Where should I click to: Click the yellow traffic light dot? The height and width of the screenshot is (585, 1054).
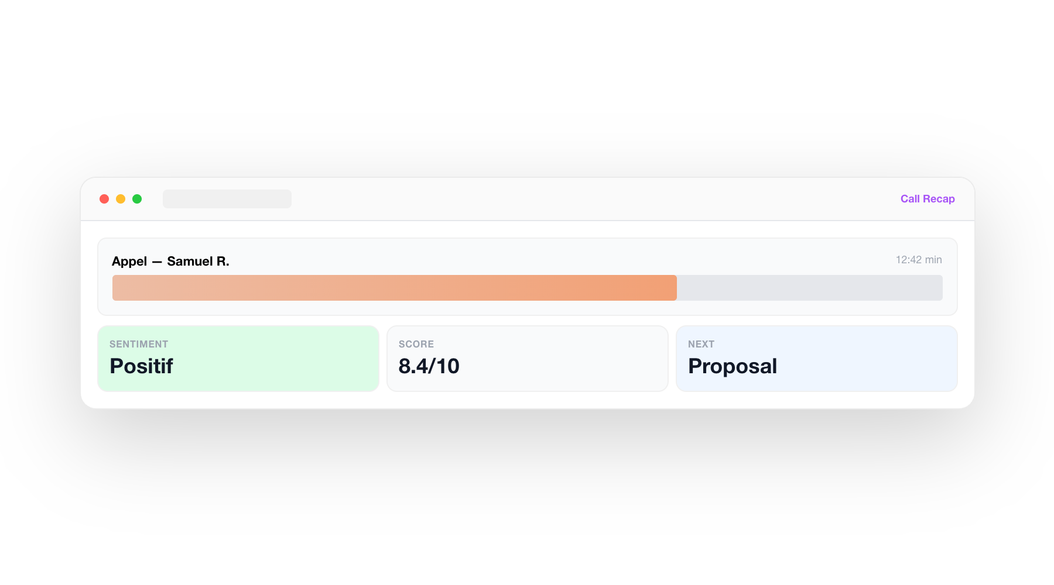coord(121,199)
